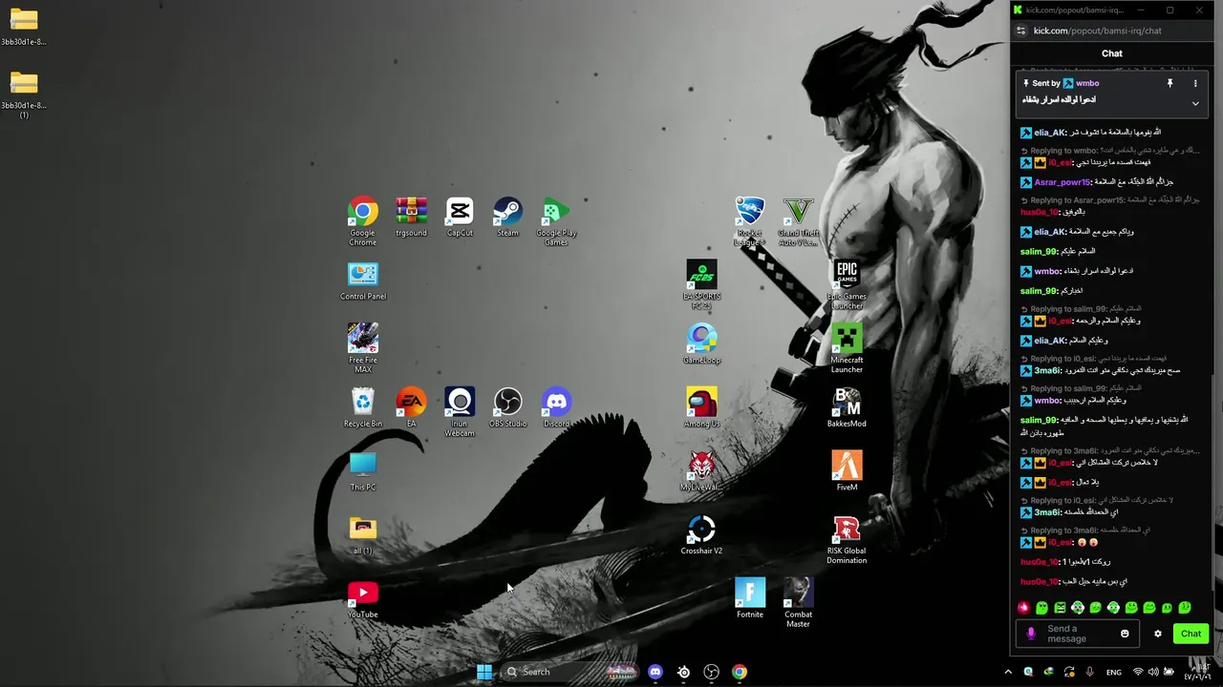Screen dimensions: 1223x687
Task: Open the Control Panel desktop icon
Action: coord(362,281)
